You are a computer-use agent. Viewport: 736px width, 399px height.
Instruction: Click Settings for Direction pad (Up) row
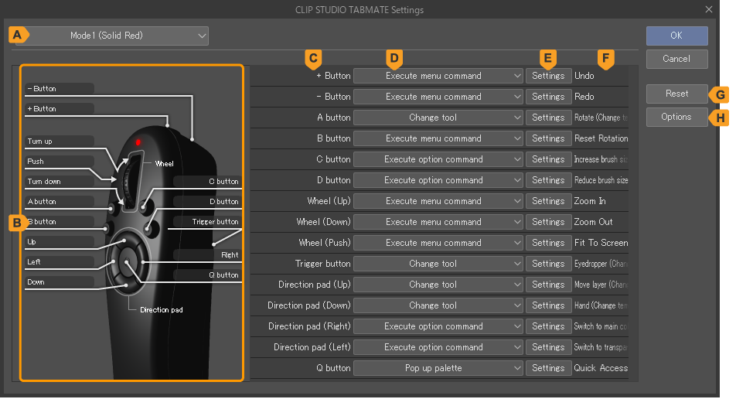(548, 285)
